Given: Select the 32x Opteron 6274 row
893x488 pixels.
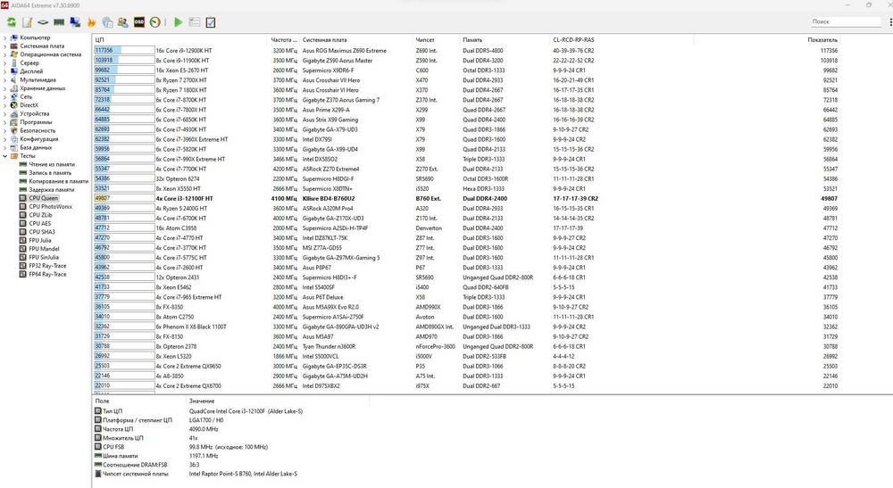Looking at the screenshot, I should pos(466,178).
